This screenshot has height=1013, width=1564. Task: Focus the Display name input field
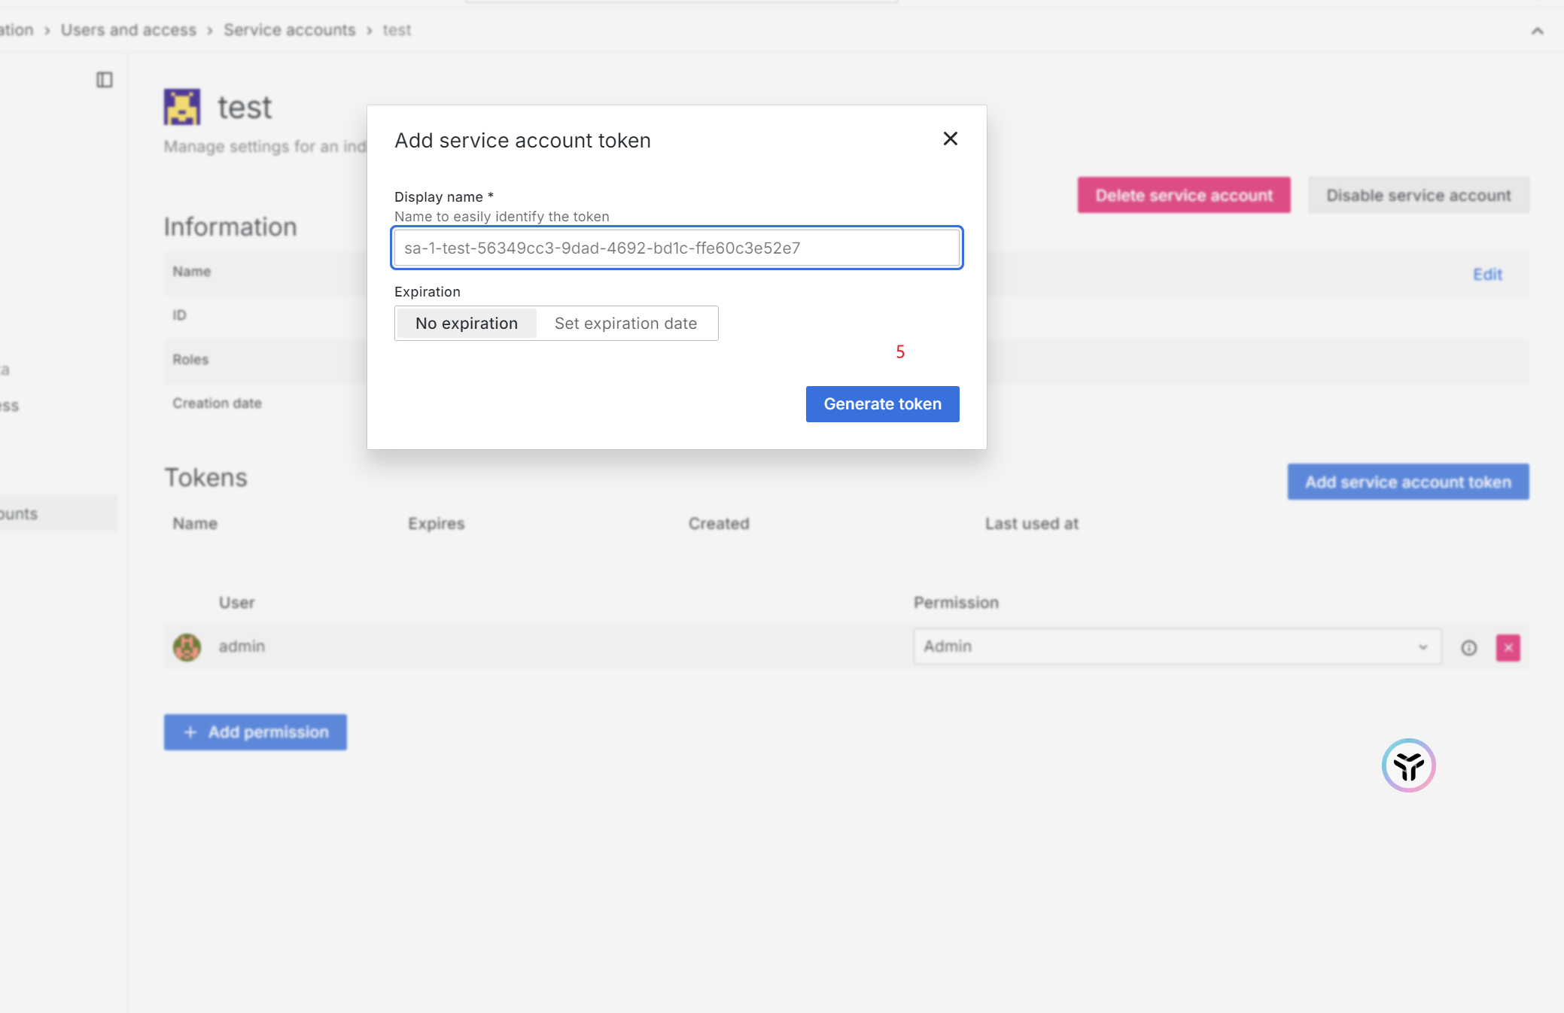[x=677, y=248]
